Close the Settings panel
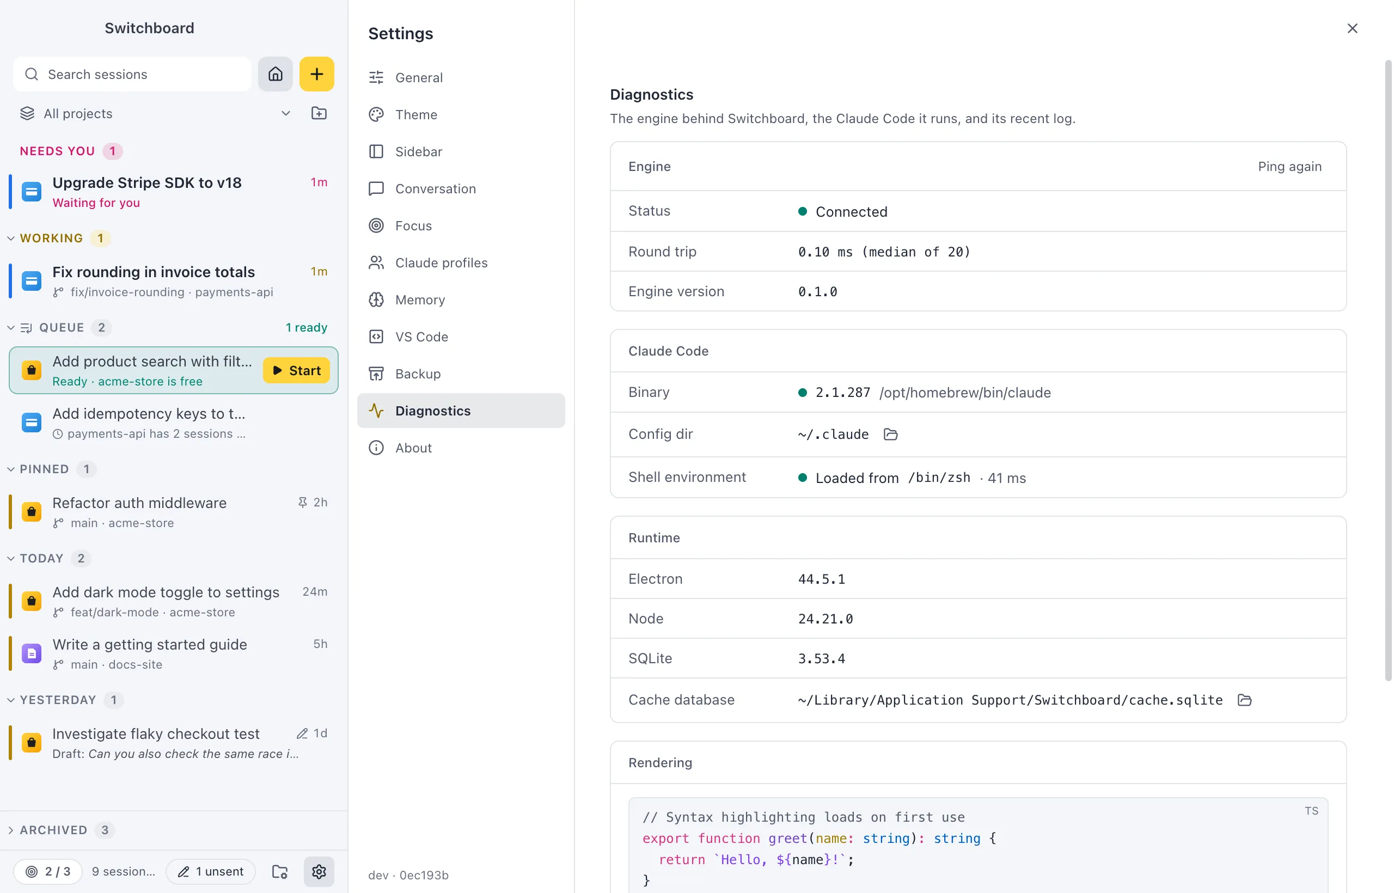This screenshot has height=893, width=1394. (1352, 28)
